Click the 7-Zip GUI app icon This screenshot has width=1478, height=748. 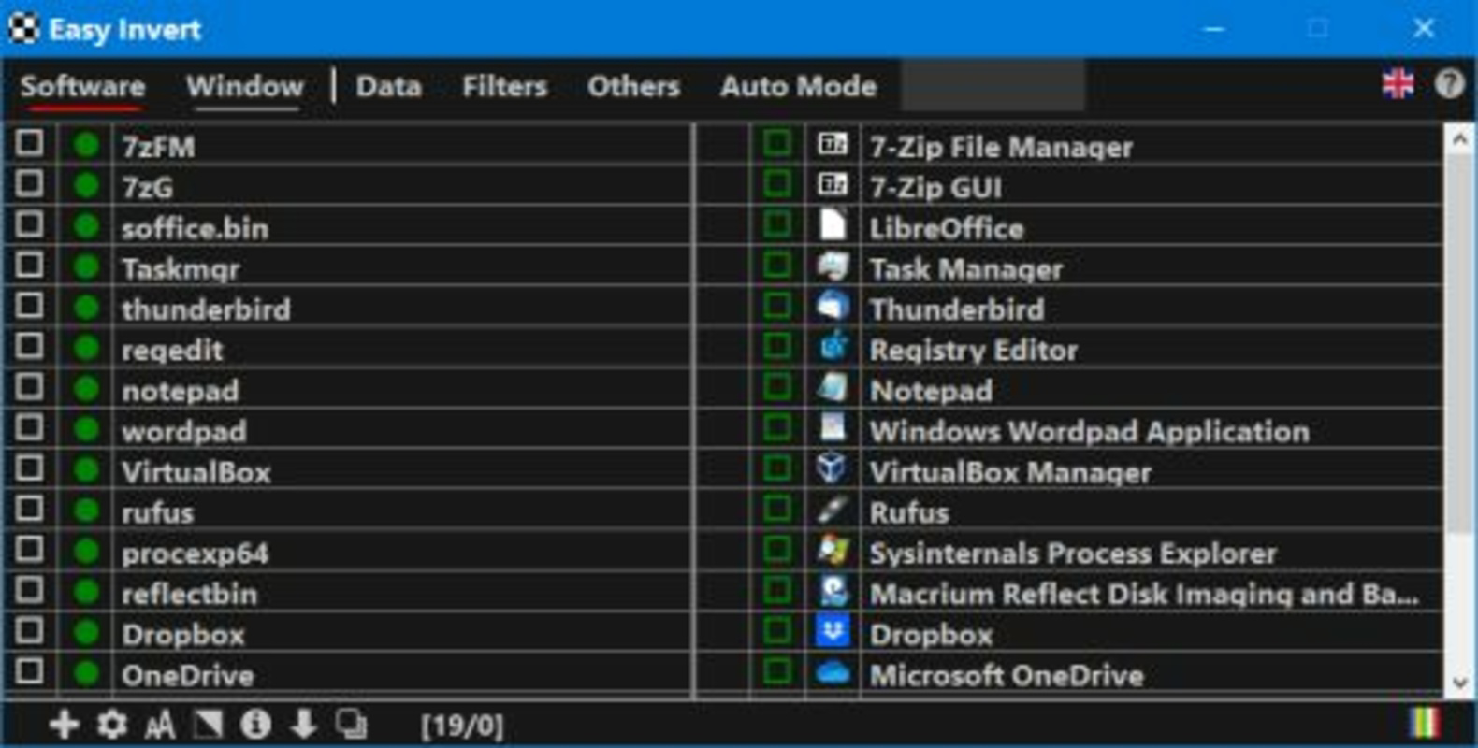pos(833,184)
